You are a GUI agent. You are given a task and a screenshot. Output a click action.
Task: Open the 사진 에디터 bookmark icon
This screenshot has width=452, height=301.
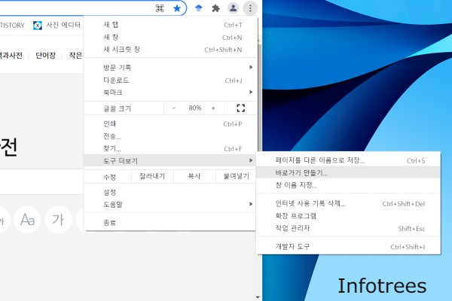click(38, 26)
